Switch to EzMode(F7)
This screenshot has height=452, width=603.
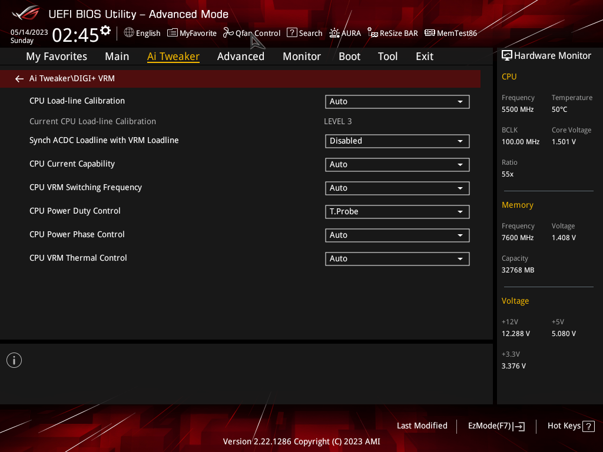coord(496,426)
